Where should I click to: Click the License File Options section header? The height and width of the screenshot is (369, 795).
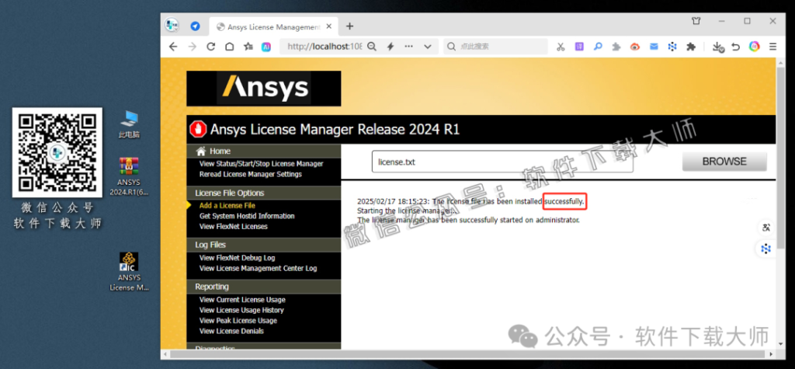[264, 193]
